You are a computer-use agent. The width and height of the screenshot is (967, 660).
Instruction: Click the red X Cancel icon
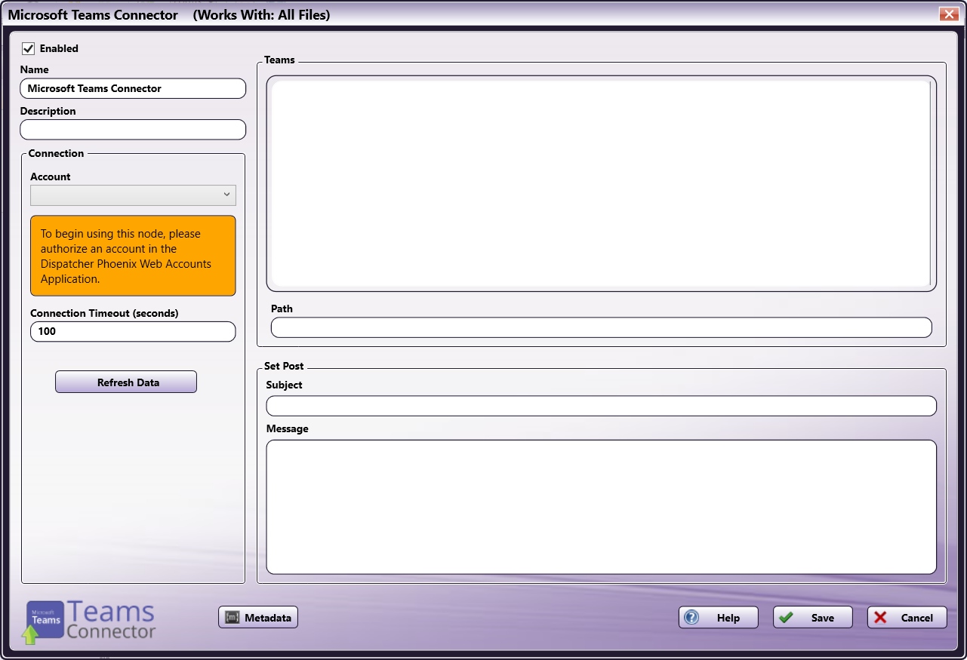(880, 618)
